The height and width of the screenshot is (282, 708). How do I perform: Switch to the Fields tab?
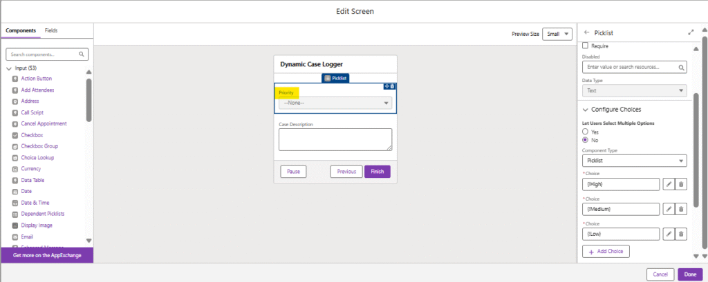[51, 31]
